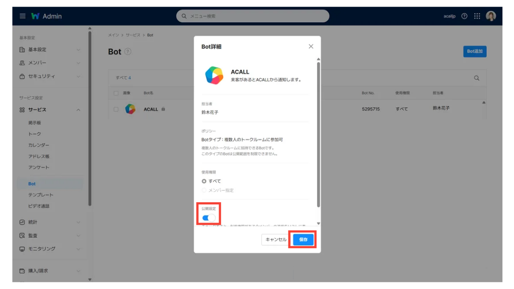Click the メニュー検索 search field

pos(253,16)
